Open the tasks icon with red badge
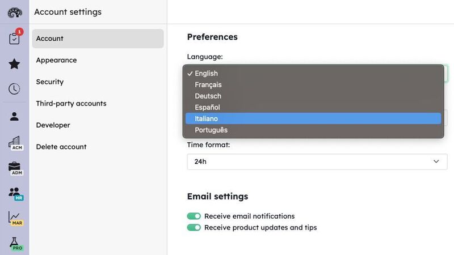454x255 pixels. 15,37
